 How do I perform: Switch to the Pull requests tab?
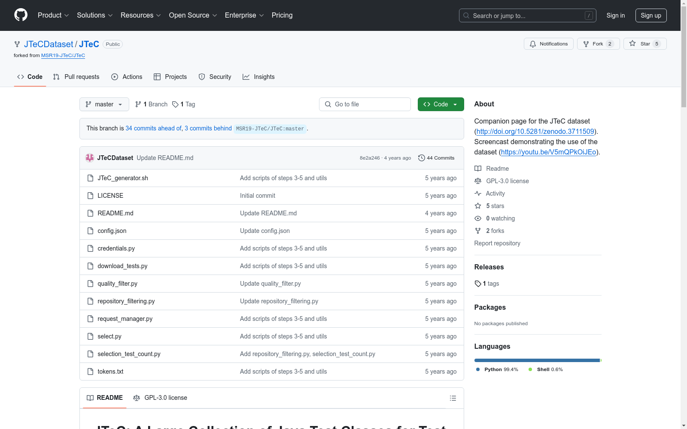click(x=76, y=77)
